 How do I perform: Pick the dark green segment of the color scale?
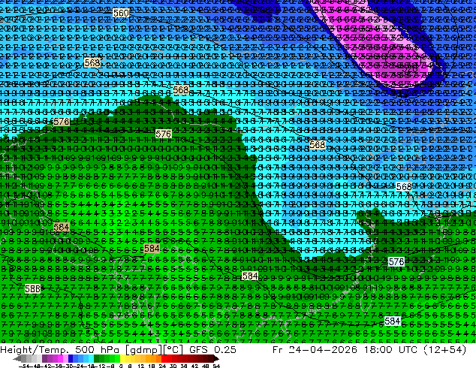coord(97,358)
